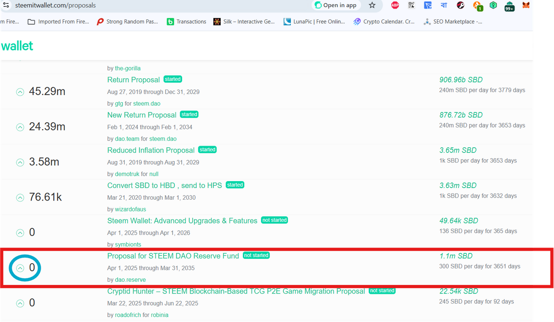Click the 876.72b SBD amount
554x322 pixels.
click(461, 115)
